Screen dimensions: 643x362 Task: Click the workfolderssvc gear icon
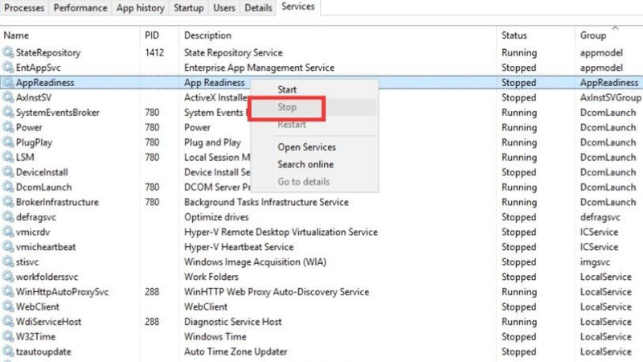click(x=8, y=277)
